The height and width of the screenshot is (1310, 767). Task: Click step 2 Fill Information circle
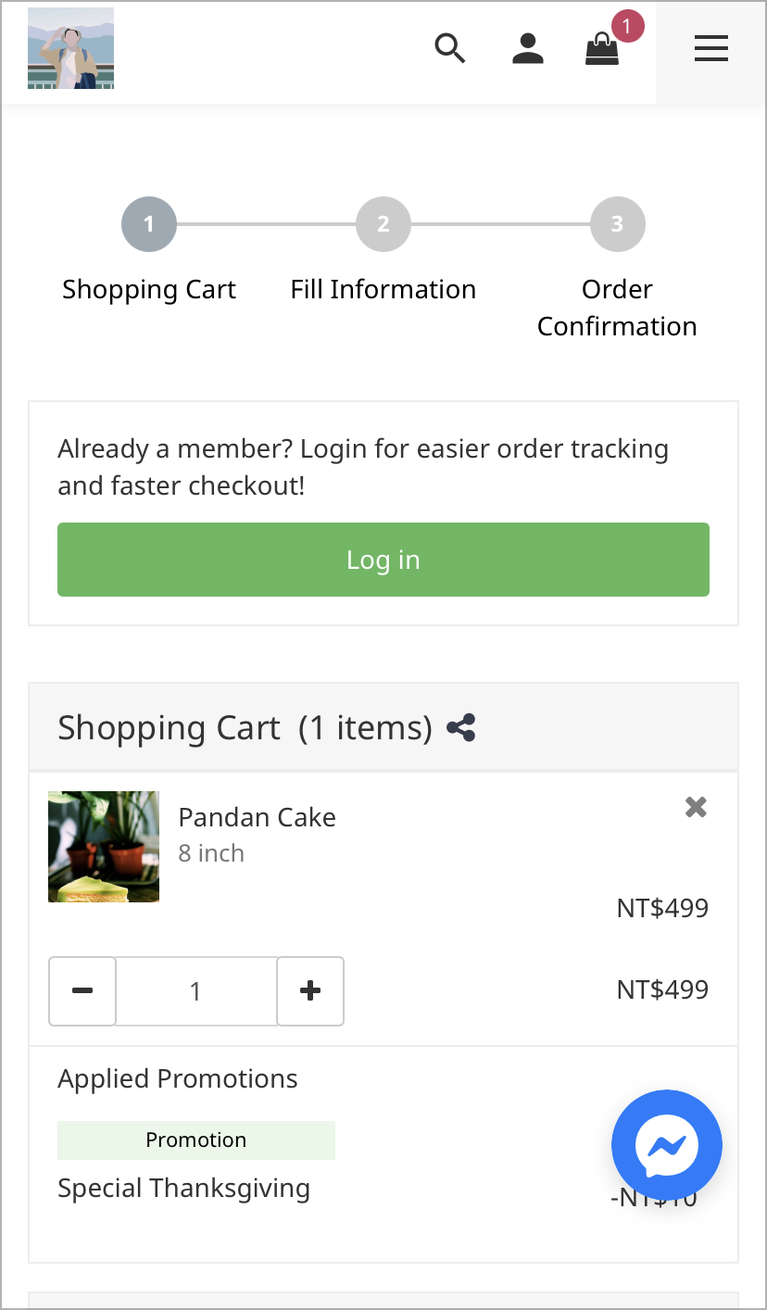[383, 223]
